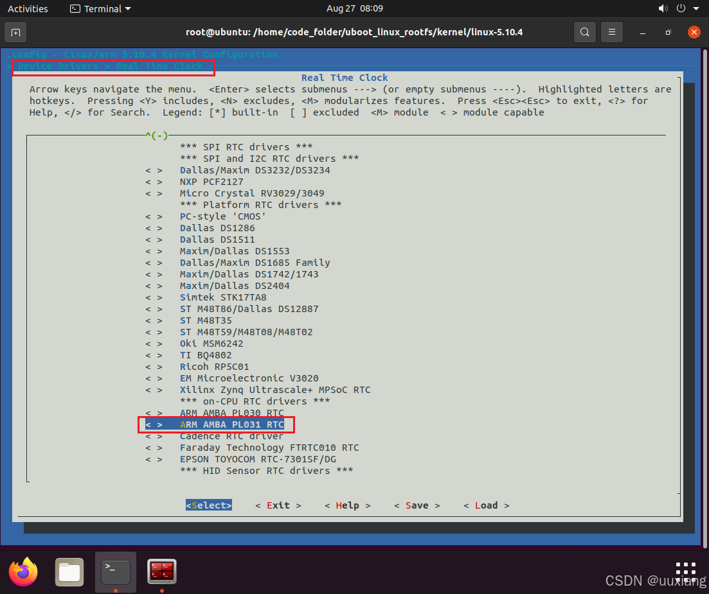
Task: Select Simtek STK17TA8 row
Action: (206, 298)
